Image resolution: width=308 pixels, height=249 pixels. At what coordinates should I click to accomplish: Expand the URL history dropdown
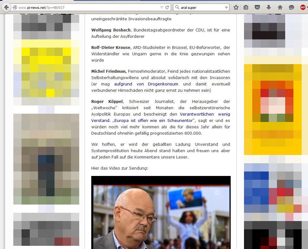162,7
